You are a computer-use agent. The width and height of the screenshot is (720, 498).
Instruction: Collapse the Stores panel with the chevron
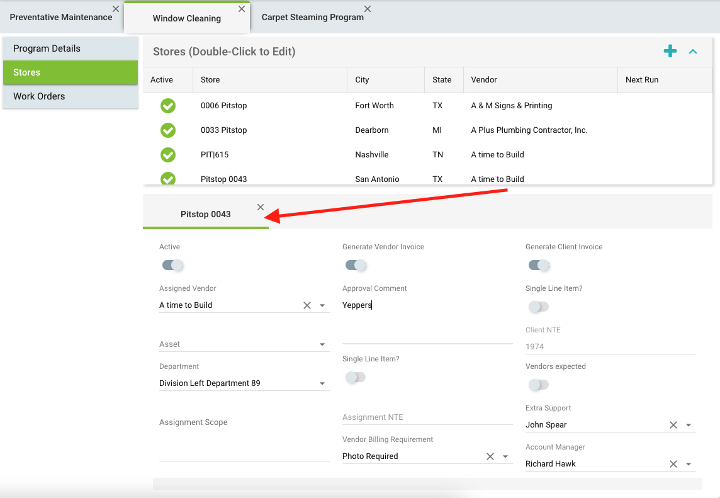pos(693,52)
